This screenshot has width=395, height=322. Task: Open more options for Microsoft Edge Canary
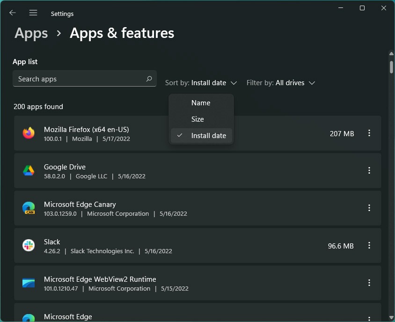click(369, 208)
